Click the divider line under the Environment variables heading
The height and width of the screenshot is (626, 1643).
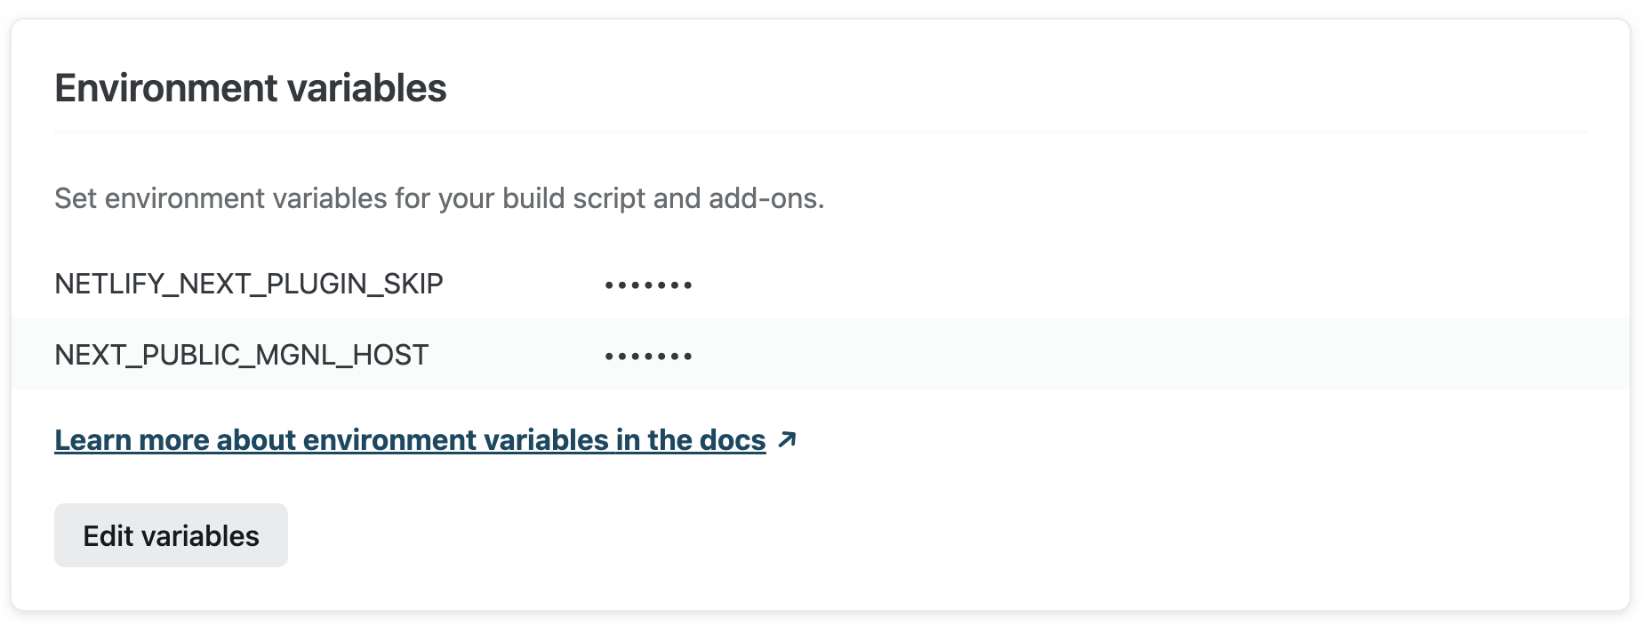[x=820, y=132]
